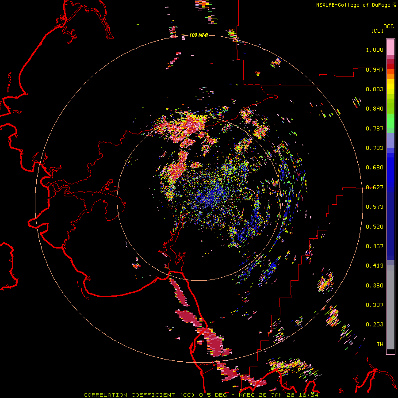Click the [CC] legend header label

(x=378, y=31)
